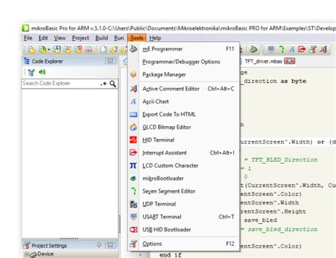Open Options from the toolbar tools icon
Image resolution: width=336 pixels, height=258 pixels.
[313, 50]
